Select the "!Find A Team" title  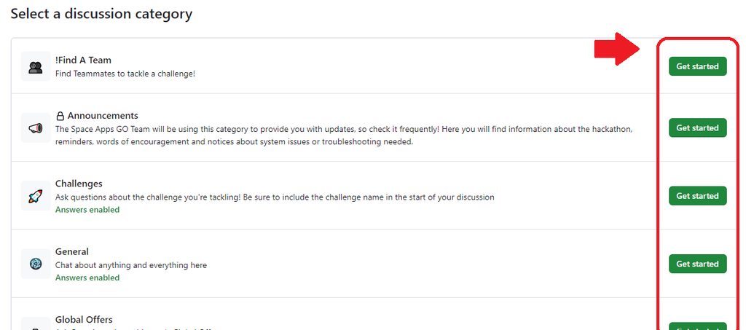(x=83, y=60)
